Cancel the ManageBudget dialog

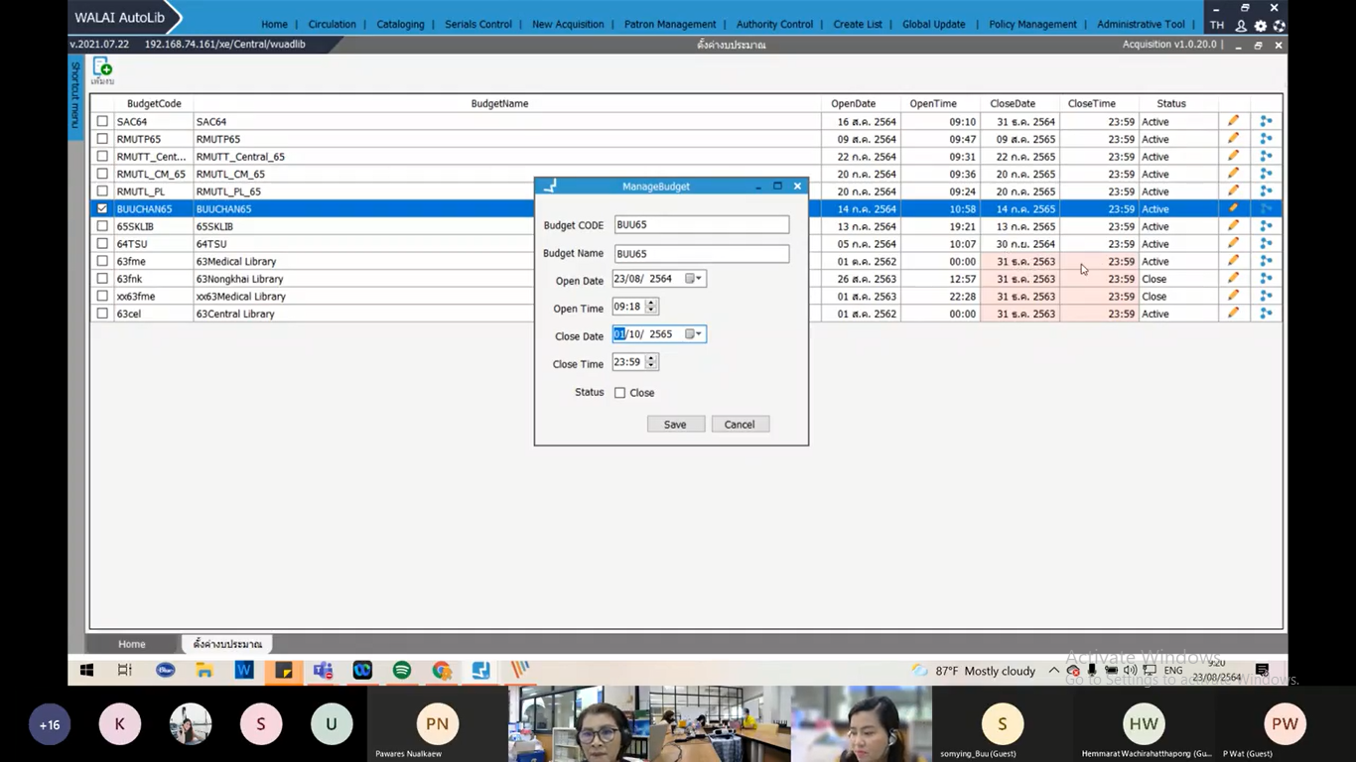click(x=740, y=425)
